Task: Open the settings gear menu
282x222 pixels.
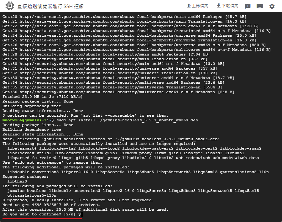Action: 272,6
